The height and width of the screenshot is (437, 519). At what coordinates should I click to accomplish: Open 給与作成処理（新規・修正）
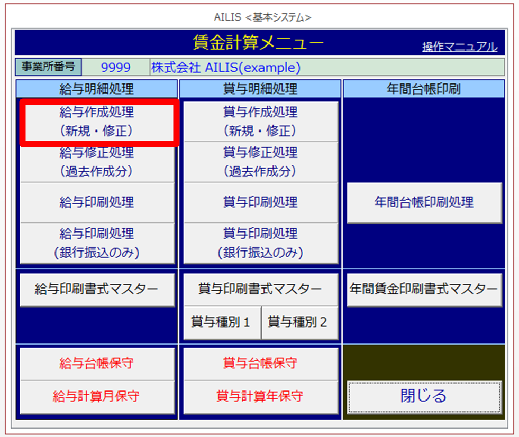click(97, 122)
